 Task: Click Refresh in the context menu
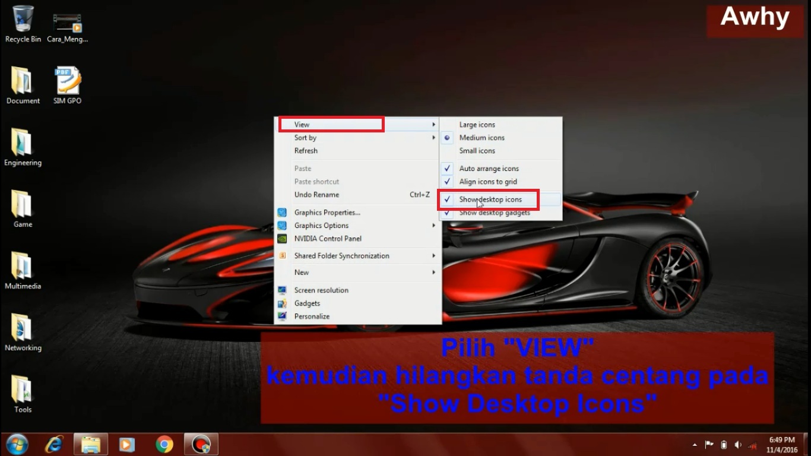(x=306, y=150)
